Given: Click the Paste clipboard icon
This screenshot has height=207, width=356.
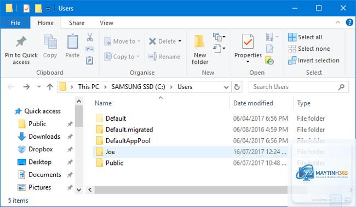Looking at the screenshot, I should [x=73, y=42].
